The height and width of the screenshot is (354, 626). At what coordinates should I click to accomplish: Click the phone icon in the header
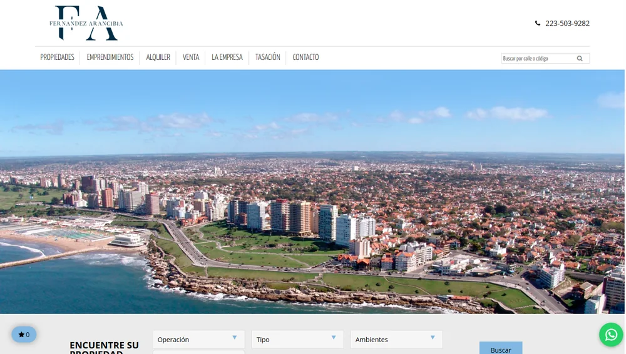(538, 23)
